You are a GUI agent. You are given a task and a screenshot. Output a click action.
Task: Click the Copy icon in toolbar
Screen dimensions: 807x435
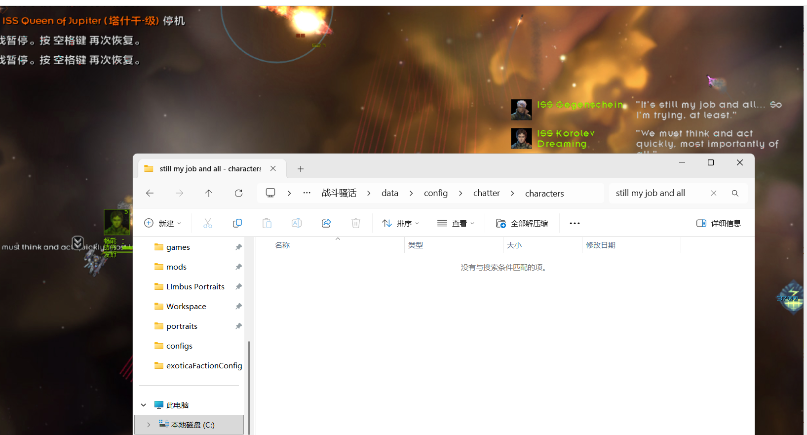[237, 223]
